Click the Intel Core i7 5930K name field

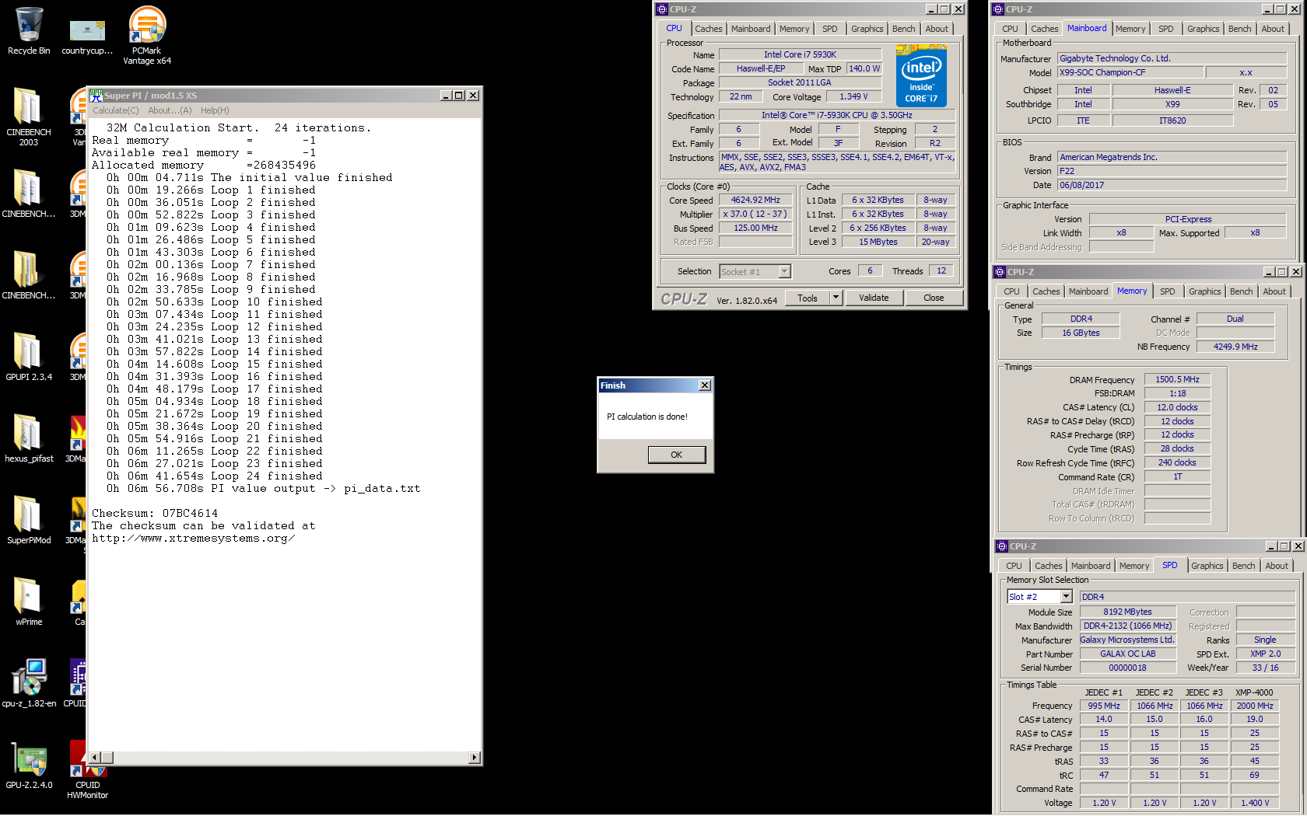tap(800, 54)
